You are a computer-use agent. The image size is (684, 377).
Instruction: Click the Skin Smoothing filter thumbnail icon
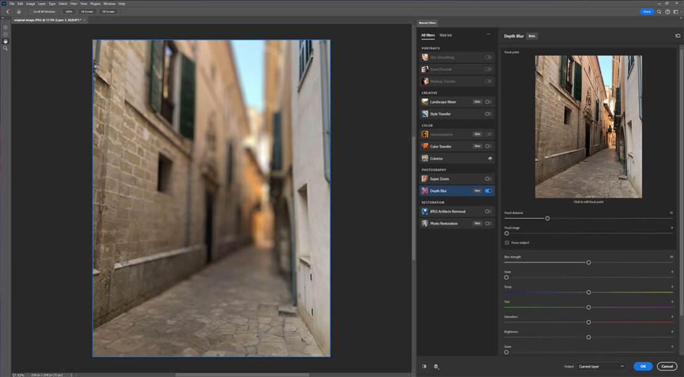point(425,57)
